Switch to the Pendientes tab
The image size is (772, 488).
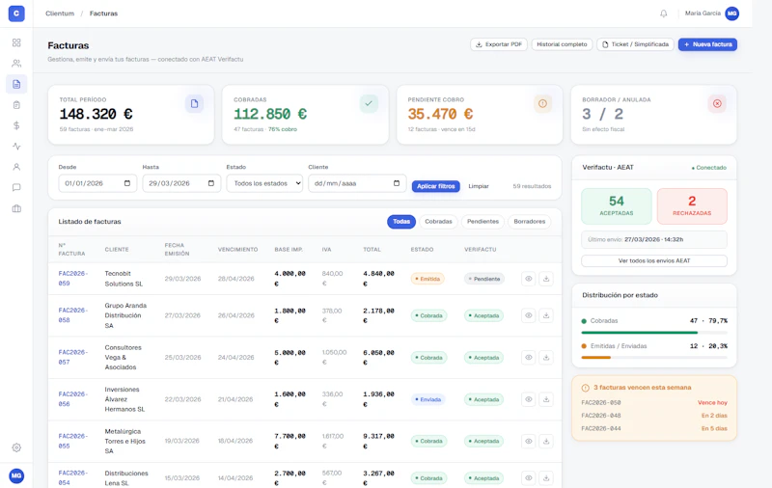coord(483,222)
